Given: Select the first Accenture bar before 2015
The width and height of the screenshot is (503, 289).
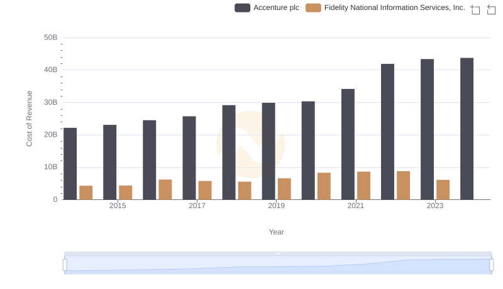Looking at the screenshot, I should pos(70,164).
